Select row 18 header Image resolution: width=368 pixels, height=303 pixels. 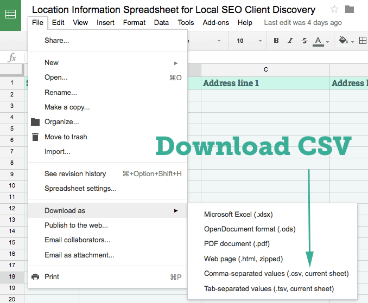[x=11, y=276]
